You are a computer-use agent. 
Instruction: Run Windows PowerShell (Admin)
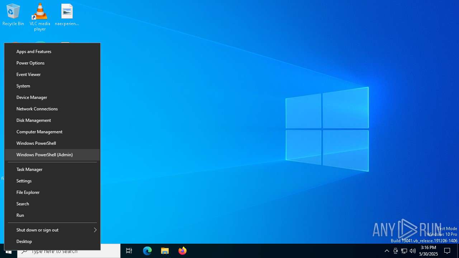point(52,155)
